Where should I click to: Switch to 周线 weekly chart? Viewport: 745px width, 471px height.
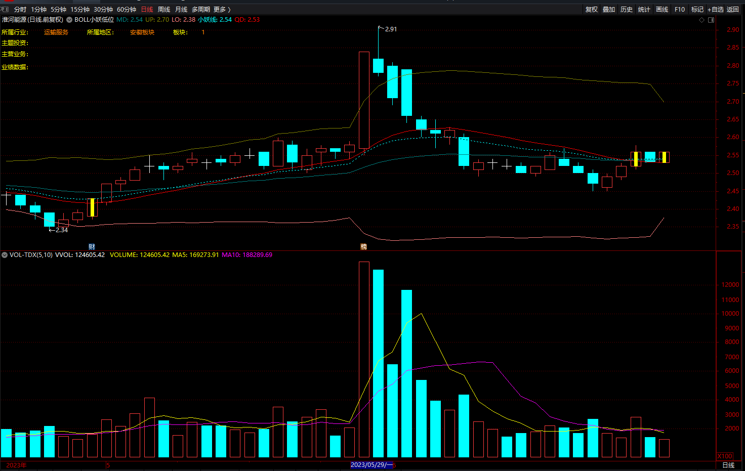164,10
